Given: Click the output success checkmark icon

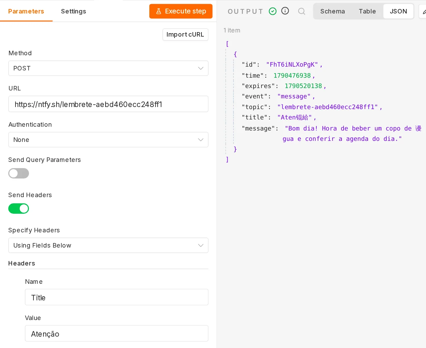Looking at the screenshot, I should tap(273, 11).
